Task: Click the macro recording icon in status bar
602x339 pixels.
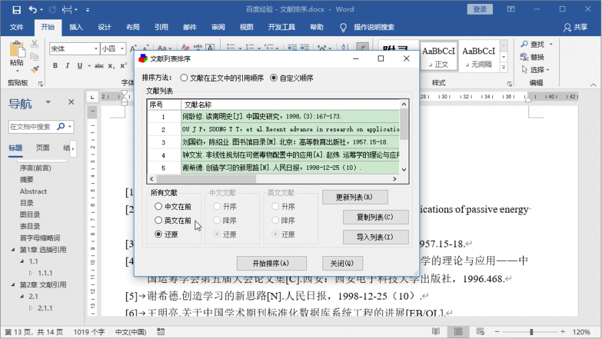Action: [x=161, y=332]
